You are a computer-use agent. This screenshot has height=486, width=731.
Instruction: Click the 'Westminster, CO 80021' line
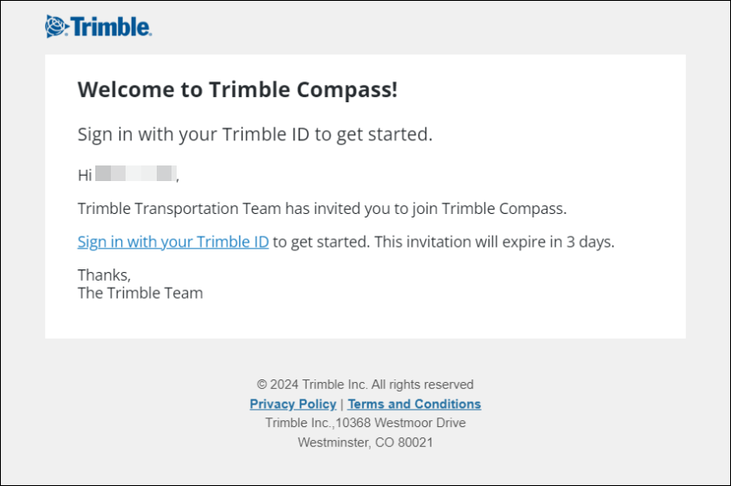(365, 442)
